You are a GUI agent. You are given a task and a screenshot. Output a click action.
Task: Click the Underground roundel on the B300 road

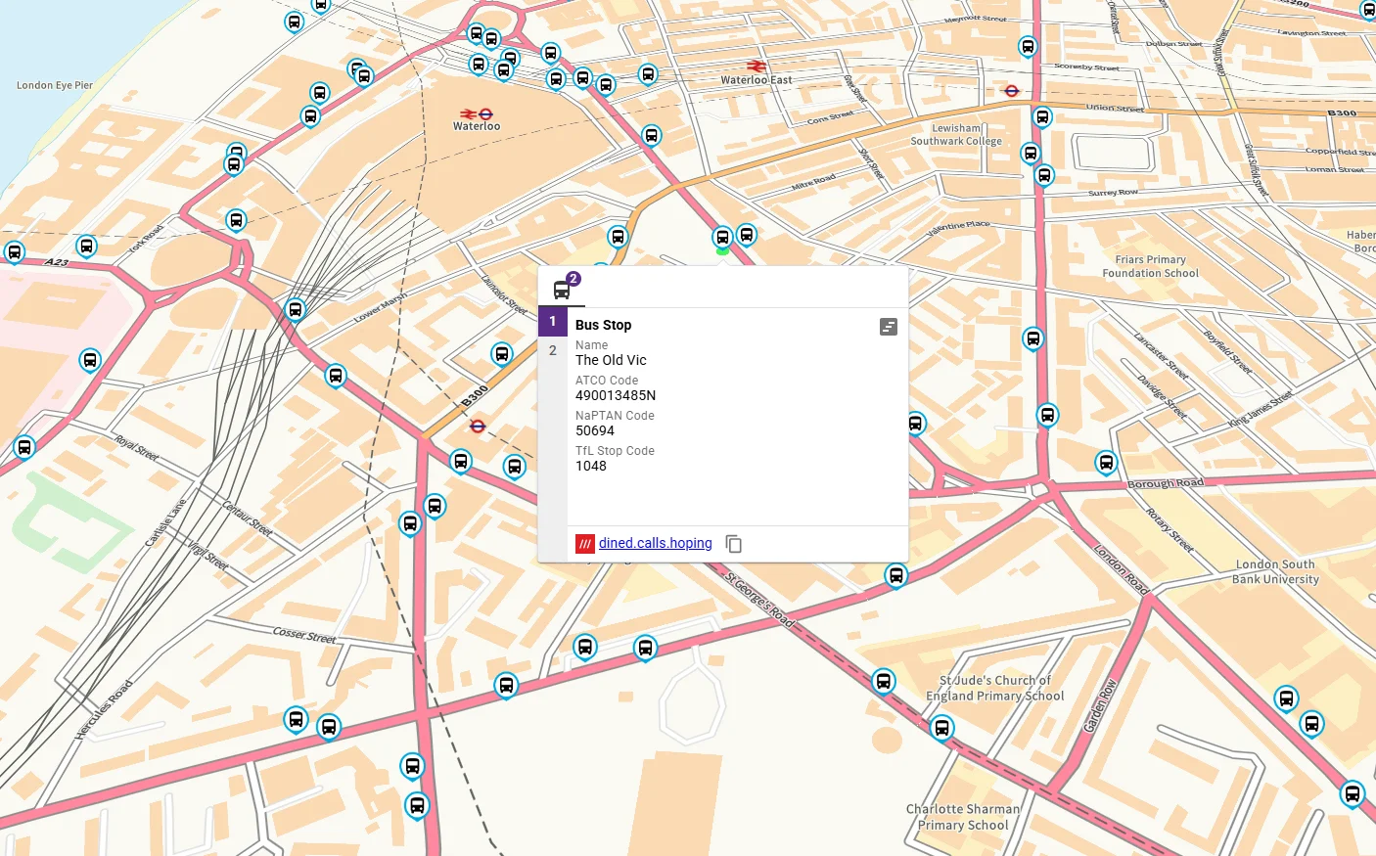coord(479,428)
